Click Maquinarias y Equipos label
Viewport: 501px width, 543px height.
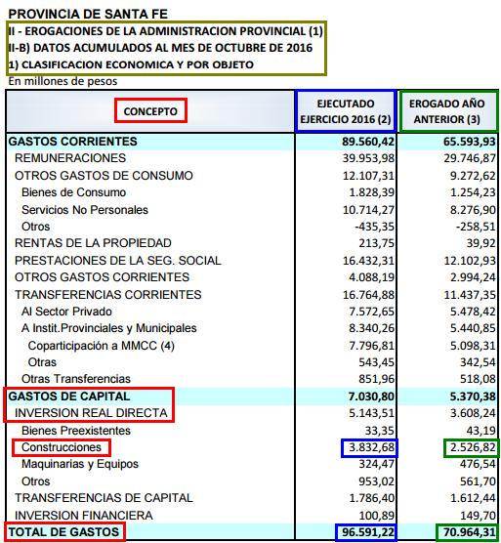click(80, 464)
